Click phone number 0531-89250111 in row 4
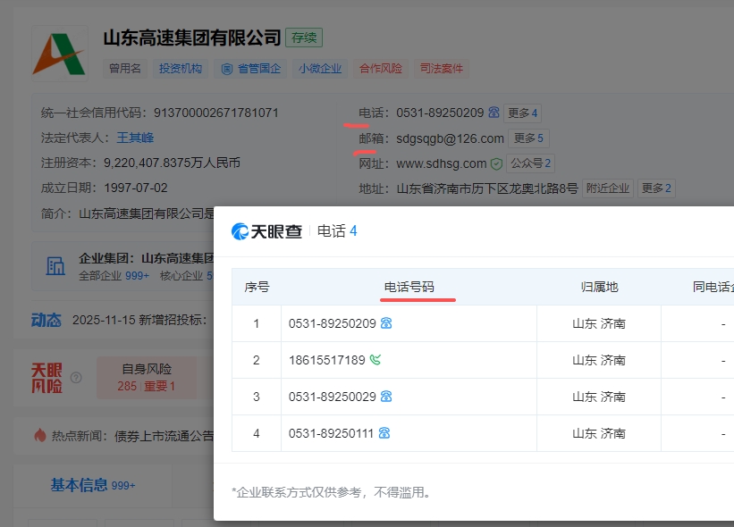The image size is (734, 527). 331,433
